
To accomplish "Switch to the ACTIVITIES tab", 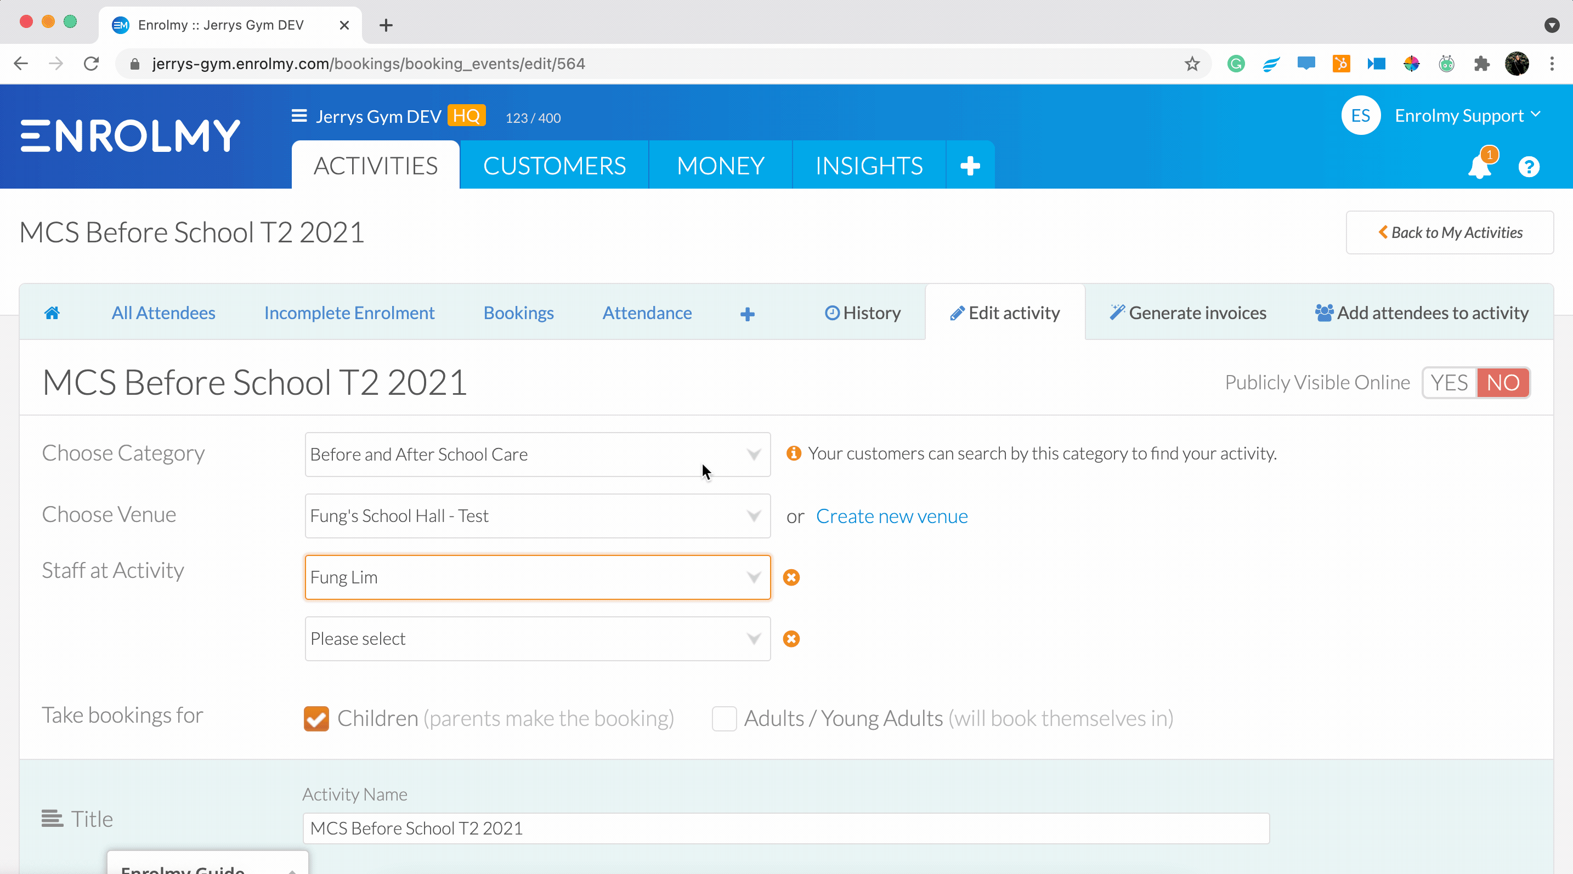I will point(376,166).
